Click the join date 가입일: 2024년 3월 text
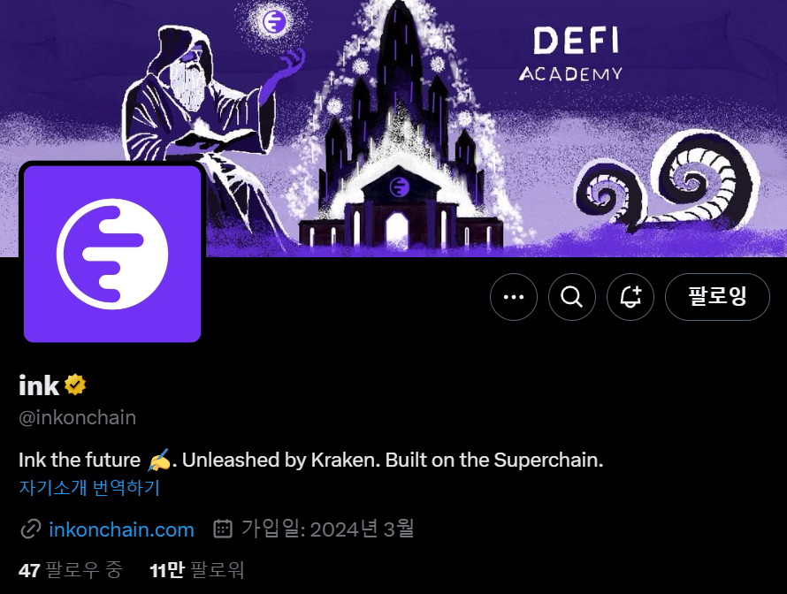The height and width of the screenshot is (594, 787). click(x=327, y=529)
